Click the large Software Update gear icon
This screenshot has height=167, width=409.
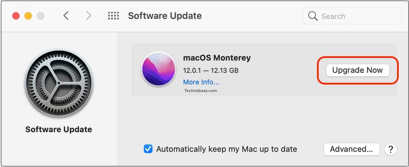pos(59,83)
